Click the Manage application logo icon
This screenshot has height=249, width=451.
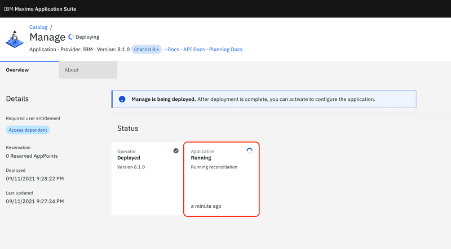coord(15,39)
